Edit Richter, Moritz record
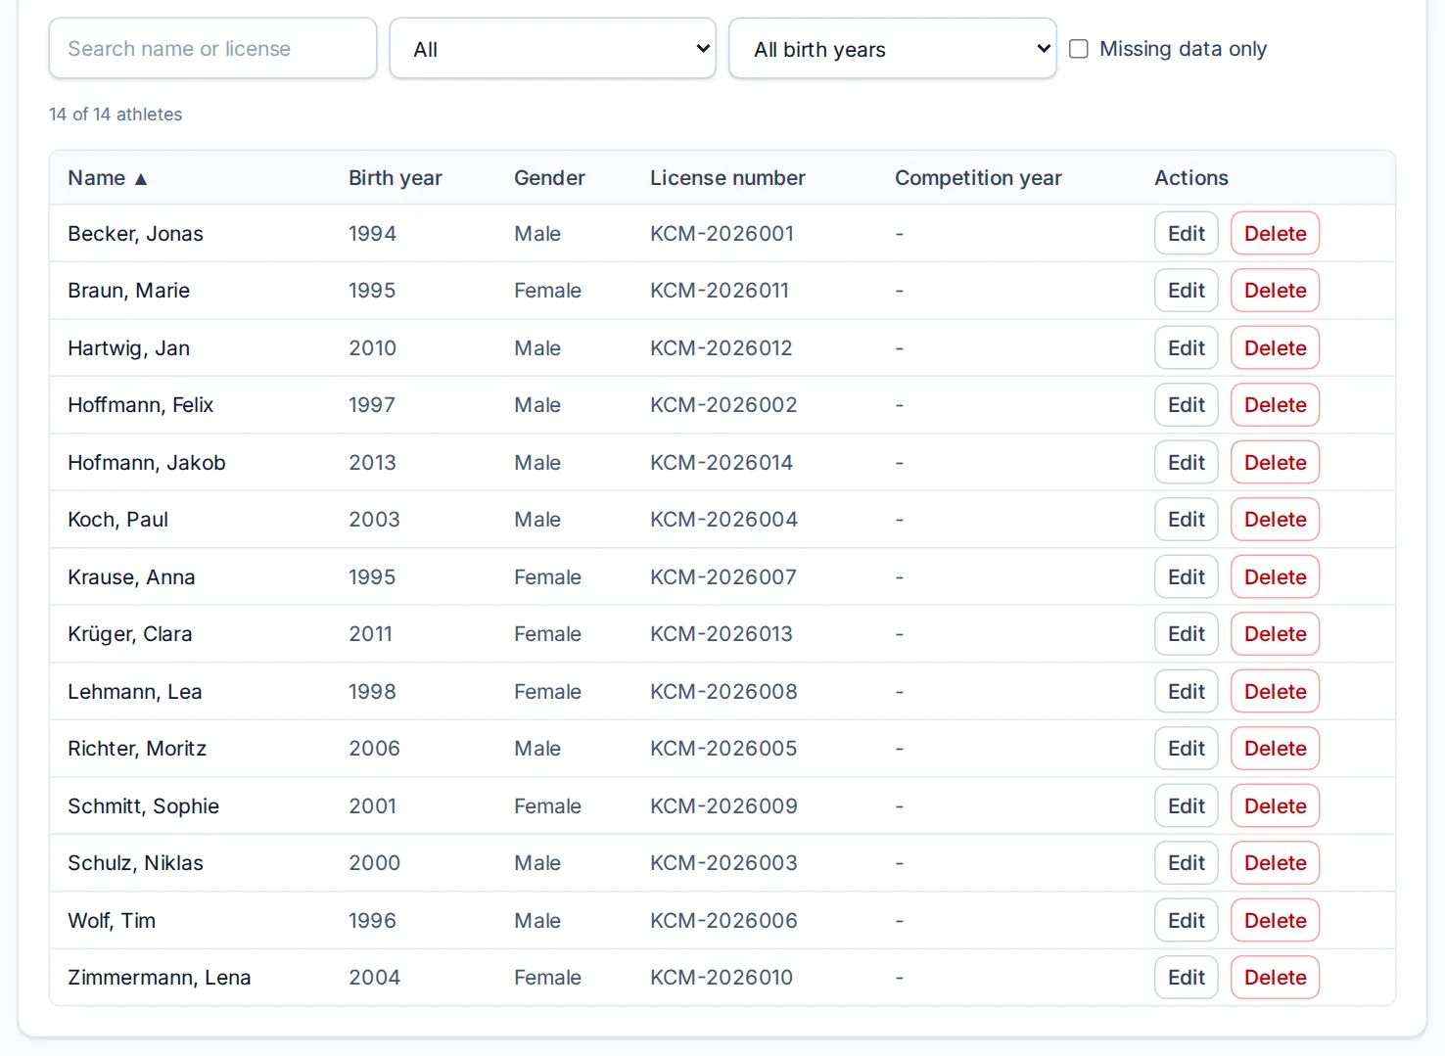The height and width of the screenshot is (1056, 1445). coord(1187,749)
